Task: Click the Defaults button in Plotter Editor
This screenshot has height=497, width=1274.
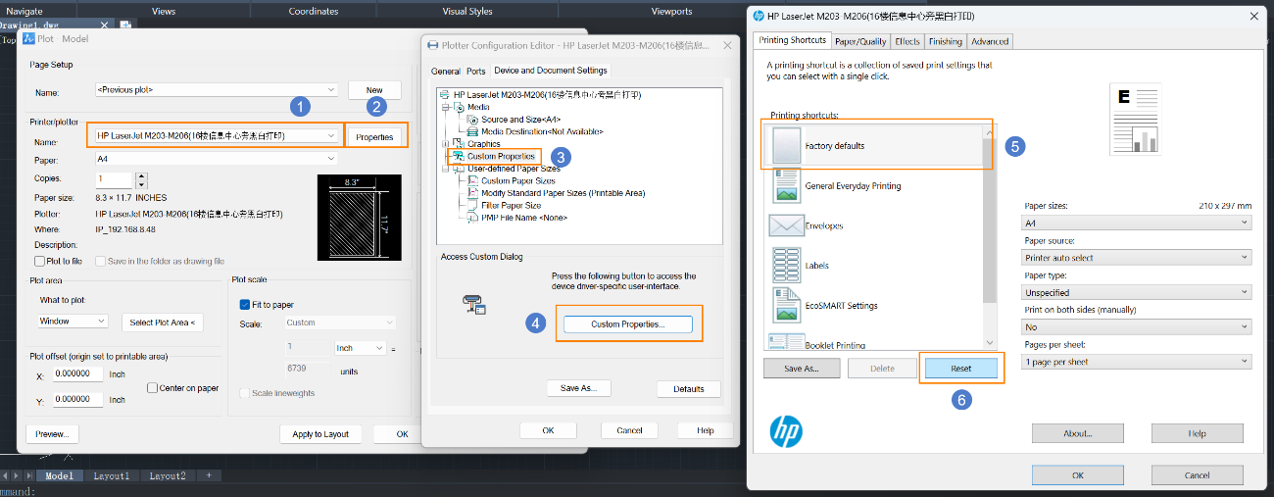Action: pos(689,388)
